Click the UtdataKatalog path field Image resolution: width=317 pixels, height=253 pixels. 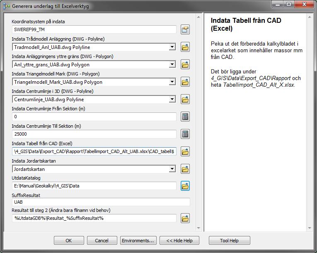pos(94,186)
